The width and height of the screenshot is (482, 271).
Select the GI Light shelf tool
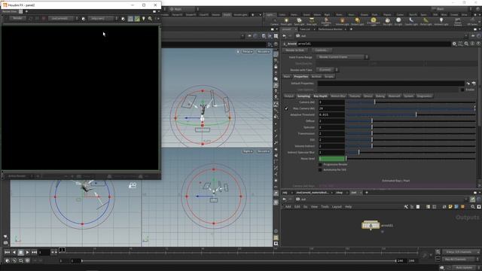[398, 21]
